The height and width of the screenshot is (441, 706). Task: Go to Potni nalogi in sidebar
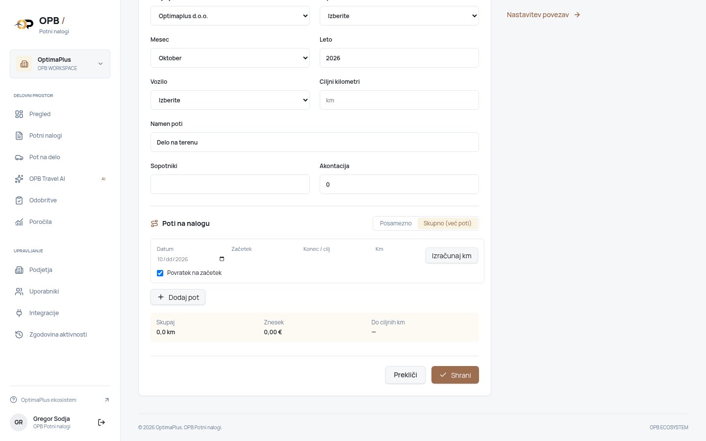click(60, 136)
